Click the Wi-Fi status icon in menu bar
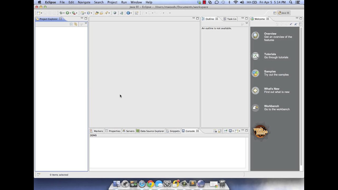The image size is (338, 190). point(236,2)
